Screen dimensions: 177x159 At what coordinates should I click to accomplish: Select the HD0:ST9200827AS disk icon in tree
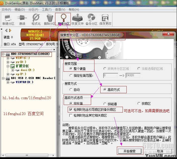(x=8, y=54)
